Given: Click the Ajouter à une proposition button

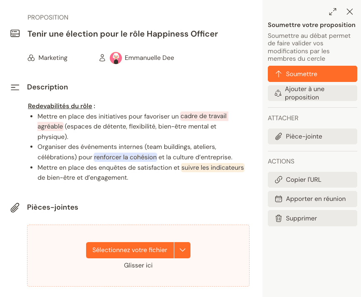Looking at the screenshot, I should [312, 92].
